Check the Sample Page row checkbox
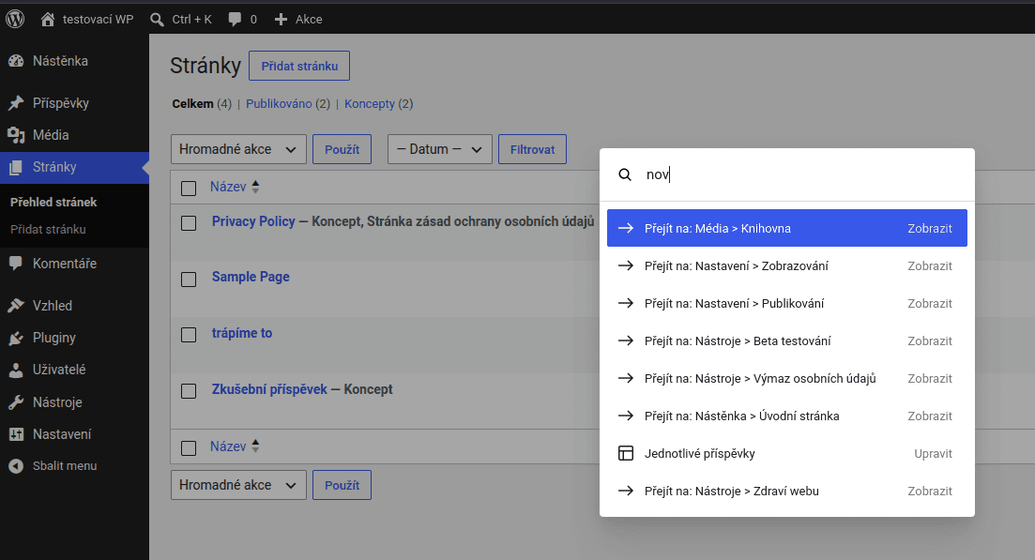 coord(189,279)
